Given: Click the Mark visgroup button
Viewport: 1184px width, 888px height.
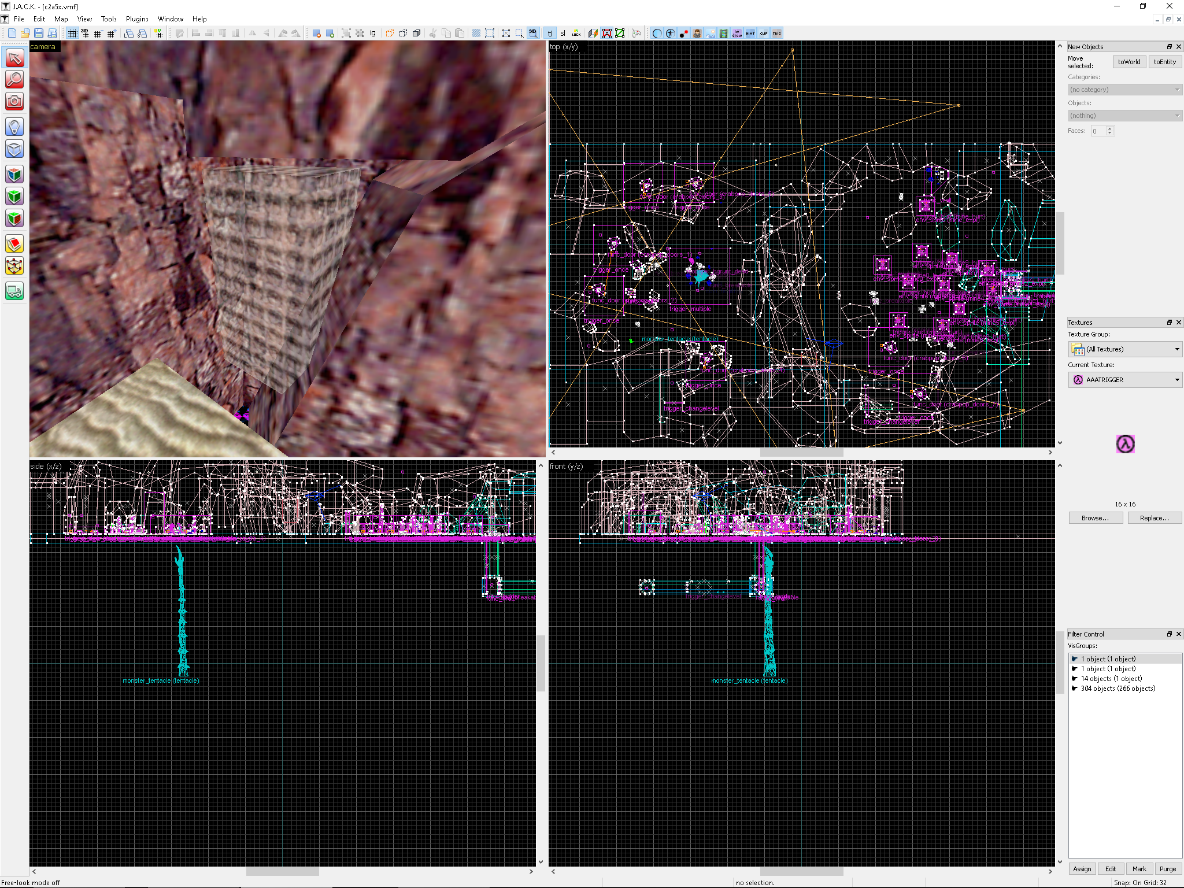Looking at the screenshot, I should (x=1139, y=869).
